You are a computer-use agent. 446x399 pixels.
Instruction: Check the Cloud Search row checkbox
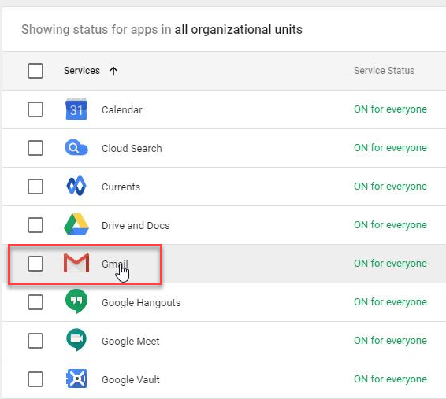pyautogui.click(x=35, y=148)
